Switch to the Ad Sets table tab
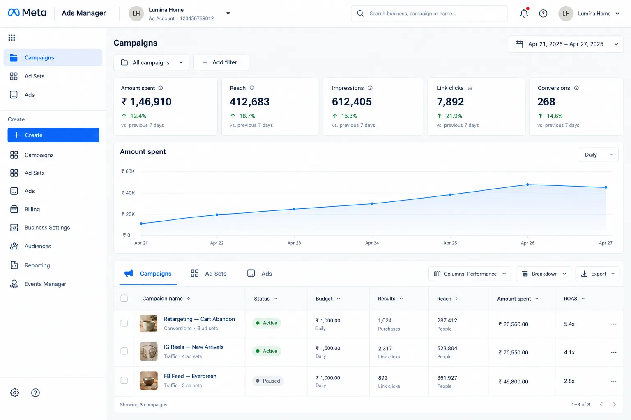Viewport: 631px width, 420px height. point(209,274)
